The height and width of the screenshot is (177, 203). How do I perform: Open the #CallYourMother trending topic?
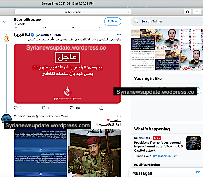[x=147, y=165]
